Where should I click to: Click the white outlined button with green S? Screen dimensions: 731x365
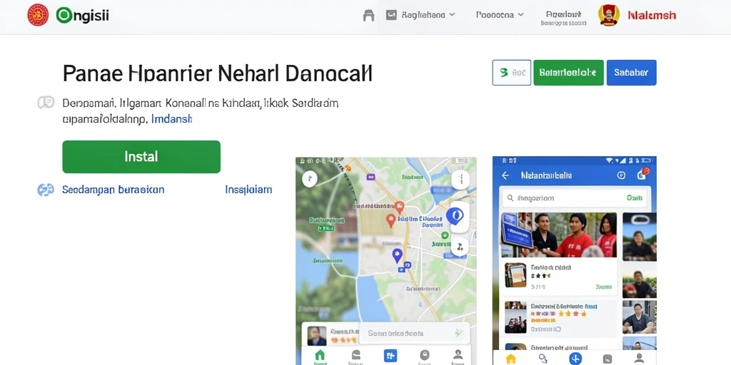point(511,73)
